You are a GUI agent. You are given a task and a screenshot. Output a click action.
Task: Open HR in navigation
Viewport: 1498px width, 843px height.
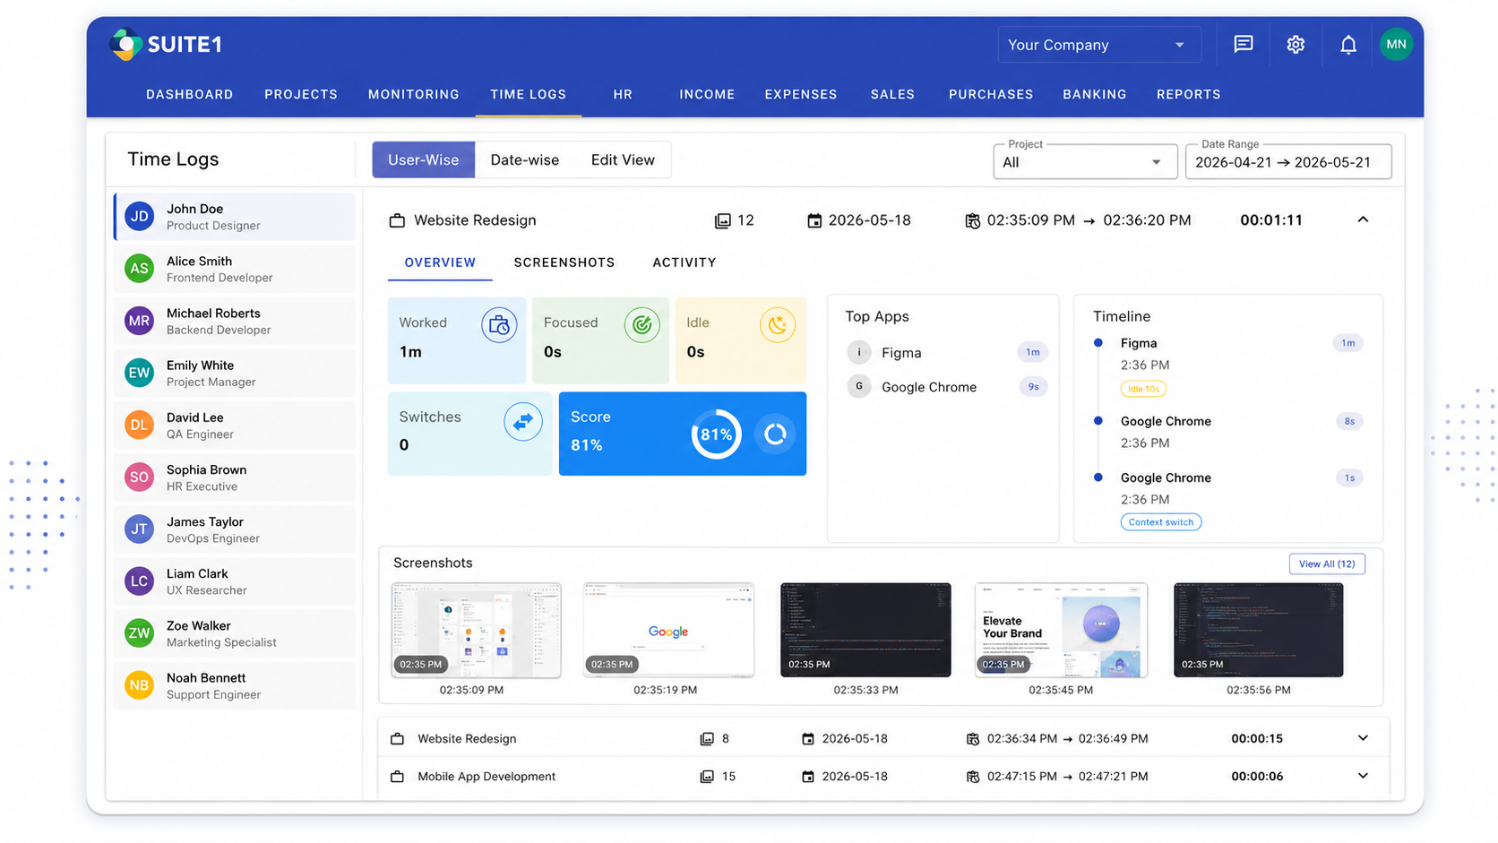pos(623,94)
